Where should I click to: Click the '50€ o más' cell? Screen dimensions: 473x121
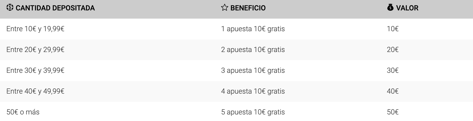coord(23,112)
